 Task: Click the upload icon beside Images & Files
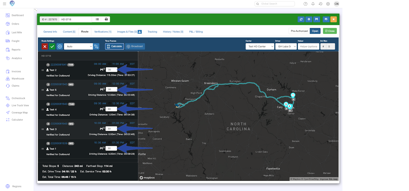click(x=140, y=32)
